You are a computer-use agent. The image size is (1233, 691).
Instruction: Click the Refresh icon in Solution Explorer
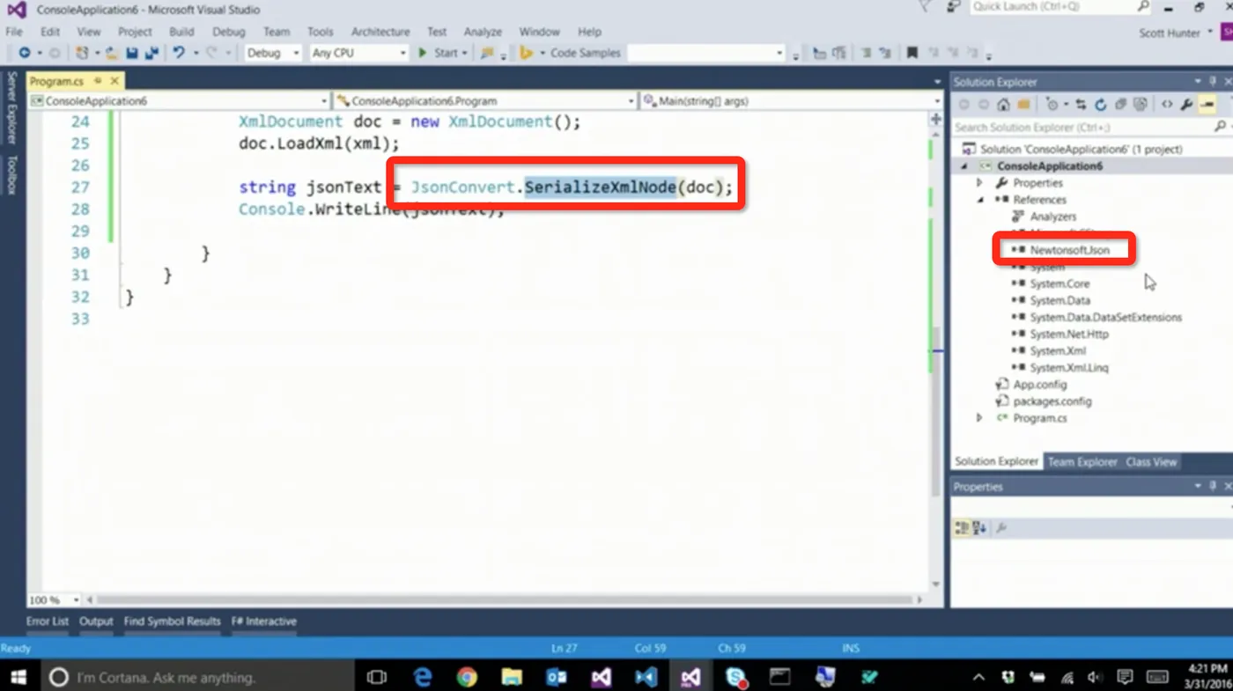tap(1101, 105)
